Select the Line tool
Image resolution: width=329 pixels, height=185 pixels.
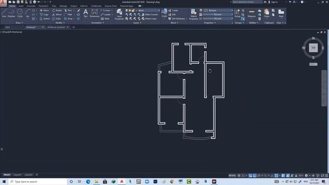click(4, 13)
